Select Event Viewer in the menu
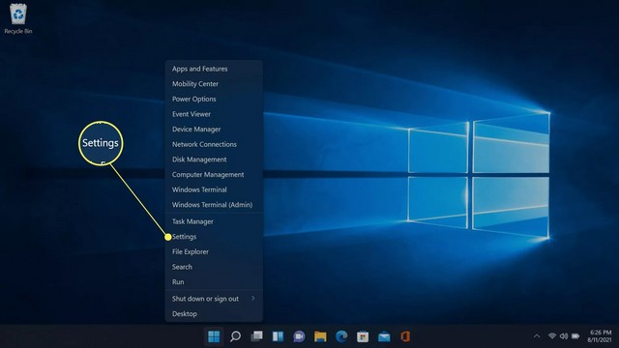This screenshot has width=619, height=348. coord(214,114)
